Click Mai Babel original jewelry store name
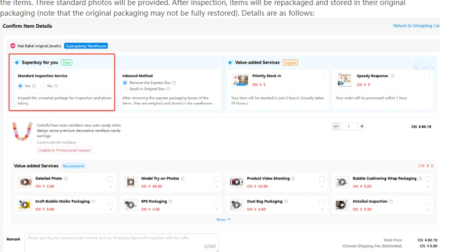Viewport: 457px width, 252px height. pos(39,46)
